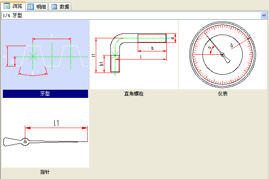Click the 仪表 caption text
The height and width of the screenshot is (179, 269).
pos(223,94)
